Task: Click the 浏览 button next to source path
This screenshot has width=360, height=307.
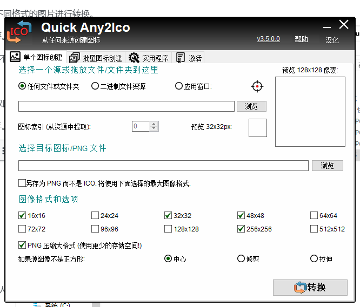Action: [251, 106]
